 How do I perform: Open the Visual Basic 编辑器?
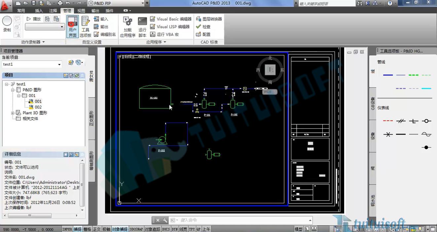point(171,19)
